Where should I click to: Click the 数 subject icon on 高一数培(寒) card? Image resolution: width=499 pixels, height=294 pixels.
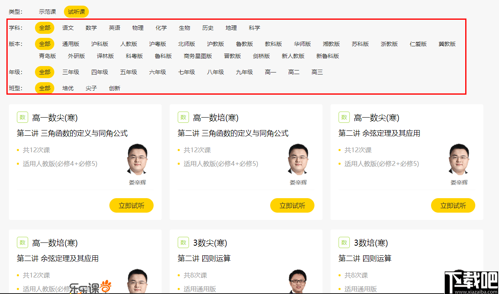(183, 117)
